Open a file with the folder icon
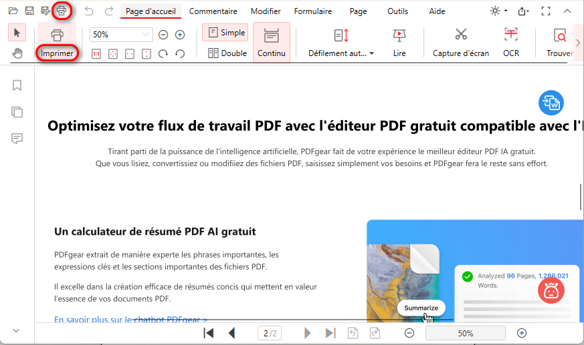This screenshot has width=584, height=345. (x=13, y=11)
